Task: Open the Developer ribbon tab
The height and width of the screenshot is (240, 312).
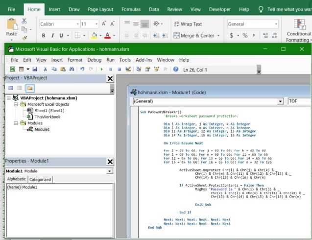Action: click(x=219, y=9)
